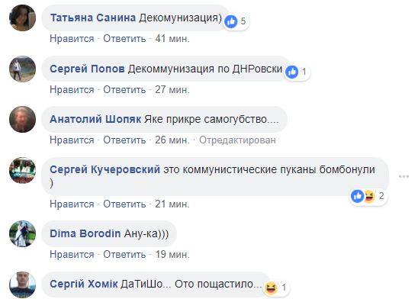Image resolution: width=418 pixels, height=299 pixels.
Task: Open Анатолий Шопяк's profile avatar
Action: click(x=22, y=120)
